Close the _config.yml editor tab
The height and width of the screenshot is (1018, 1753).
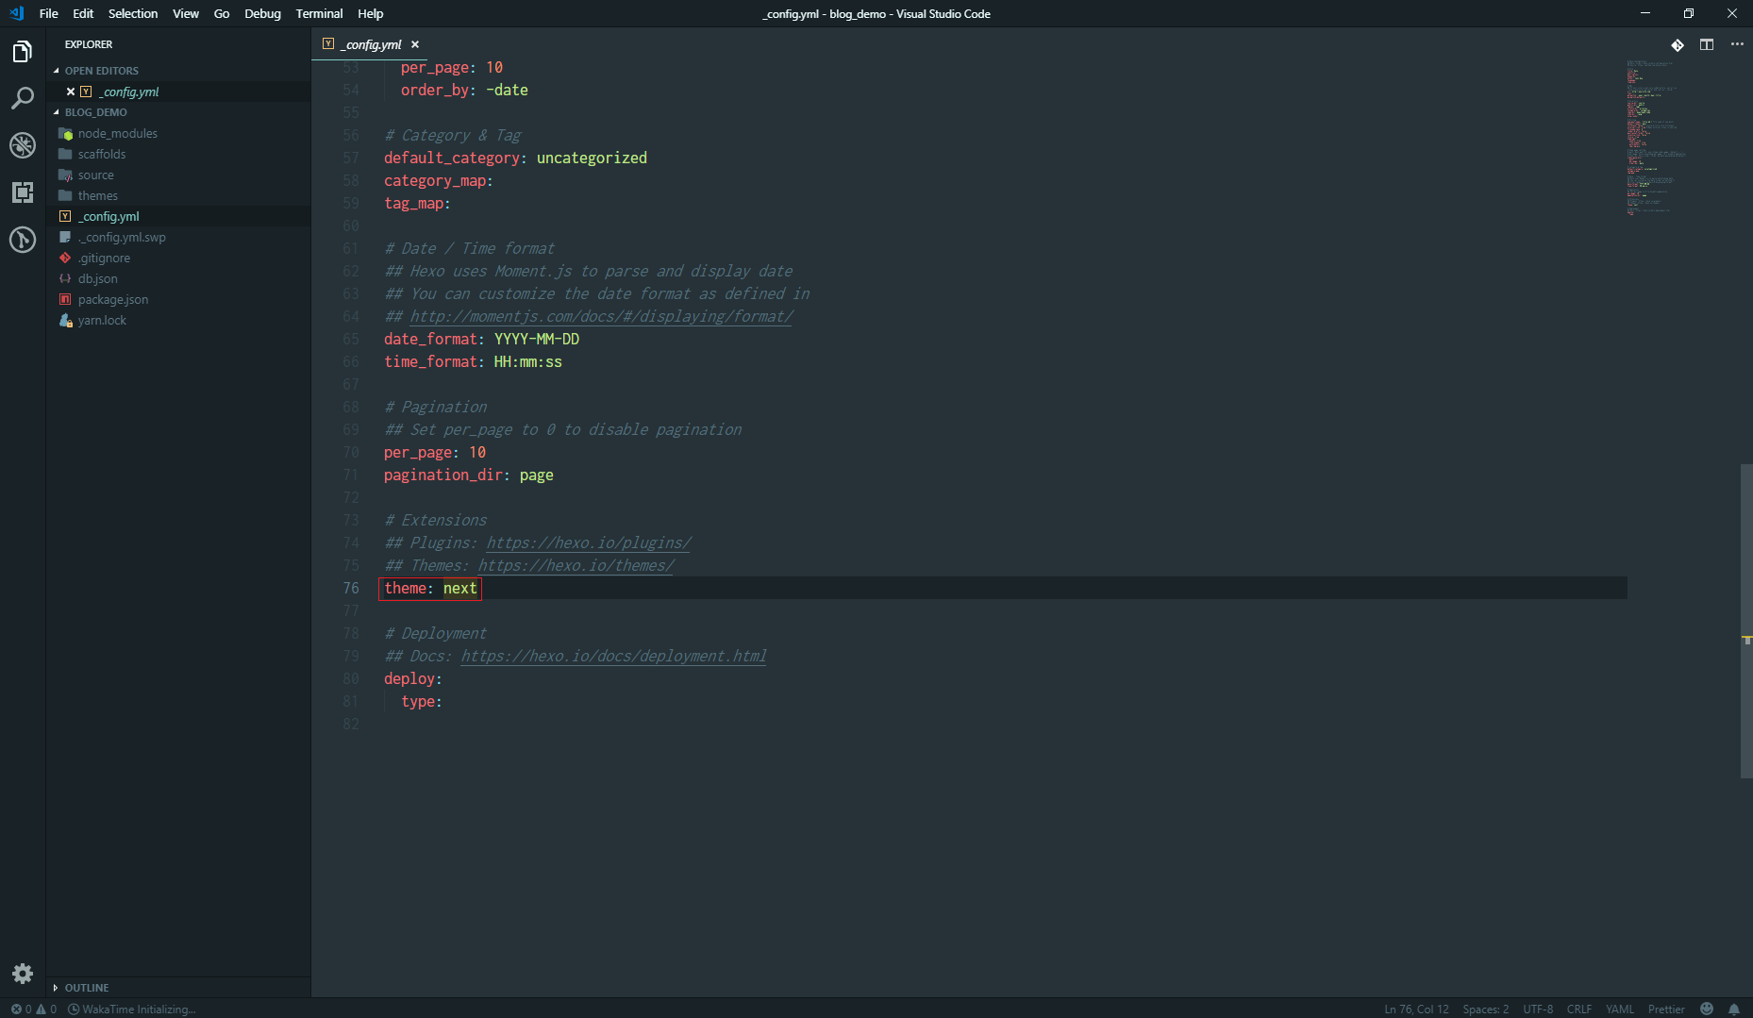(x=415, y=44)
